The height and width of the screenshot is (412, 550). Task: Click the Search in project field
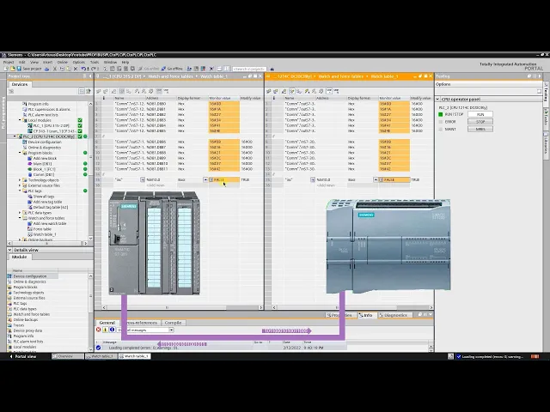pos(249,69)
